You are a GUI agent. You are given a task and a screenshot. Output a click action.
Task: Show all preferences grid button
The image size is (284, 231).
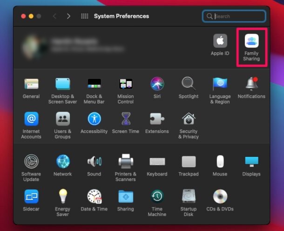pos(85,16)
